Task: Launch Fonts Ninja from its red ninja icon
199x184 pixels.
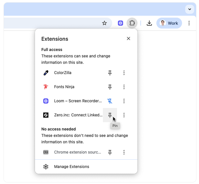Action: point(46,87)
